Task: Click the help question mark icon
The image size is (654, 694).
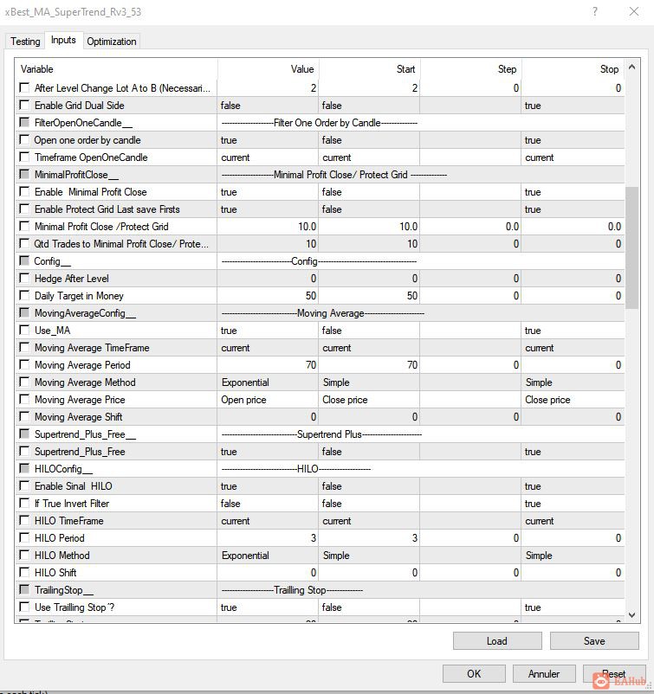Action: [x=595, y=11]
